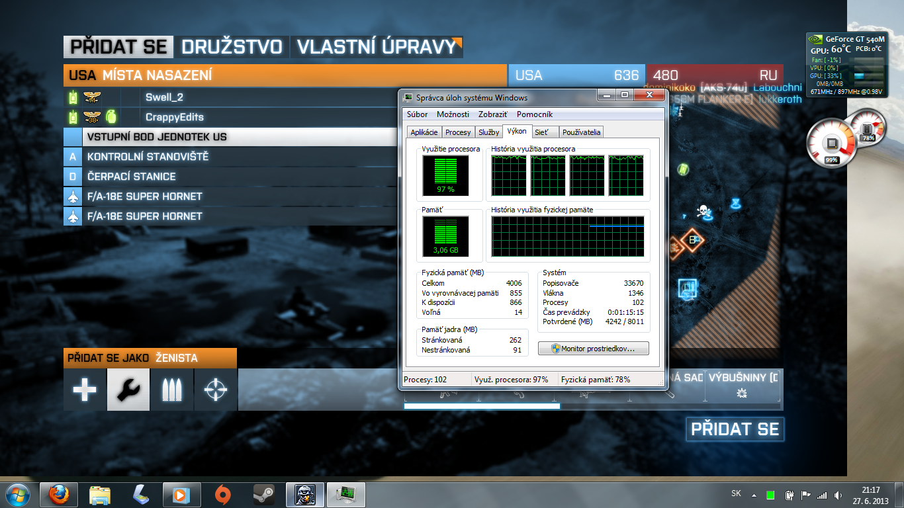The image size is (904, 508).
Task: Open the Možnosti menu
Action: [x=453, y=114]
